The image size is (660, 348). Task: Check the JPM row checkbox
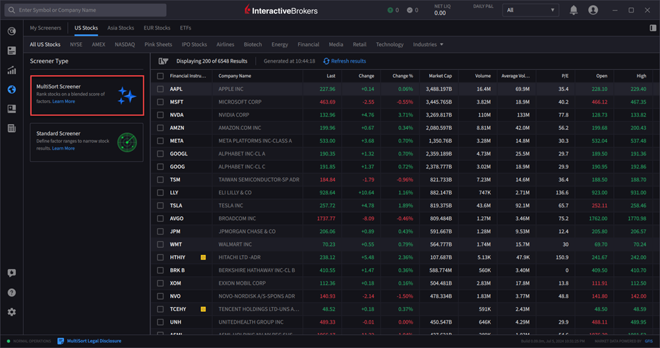160,231
